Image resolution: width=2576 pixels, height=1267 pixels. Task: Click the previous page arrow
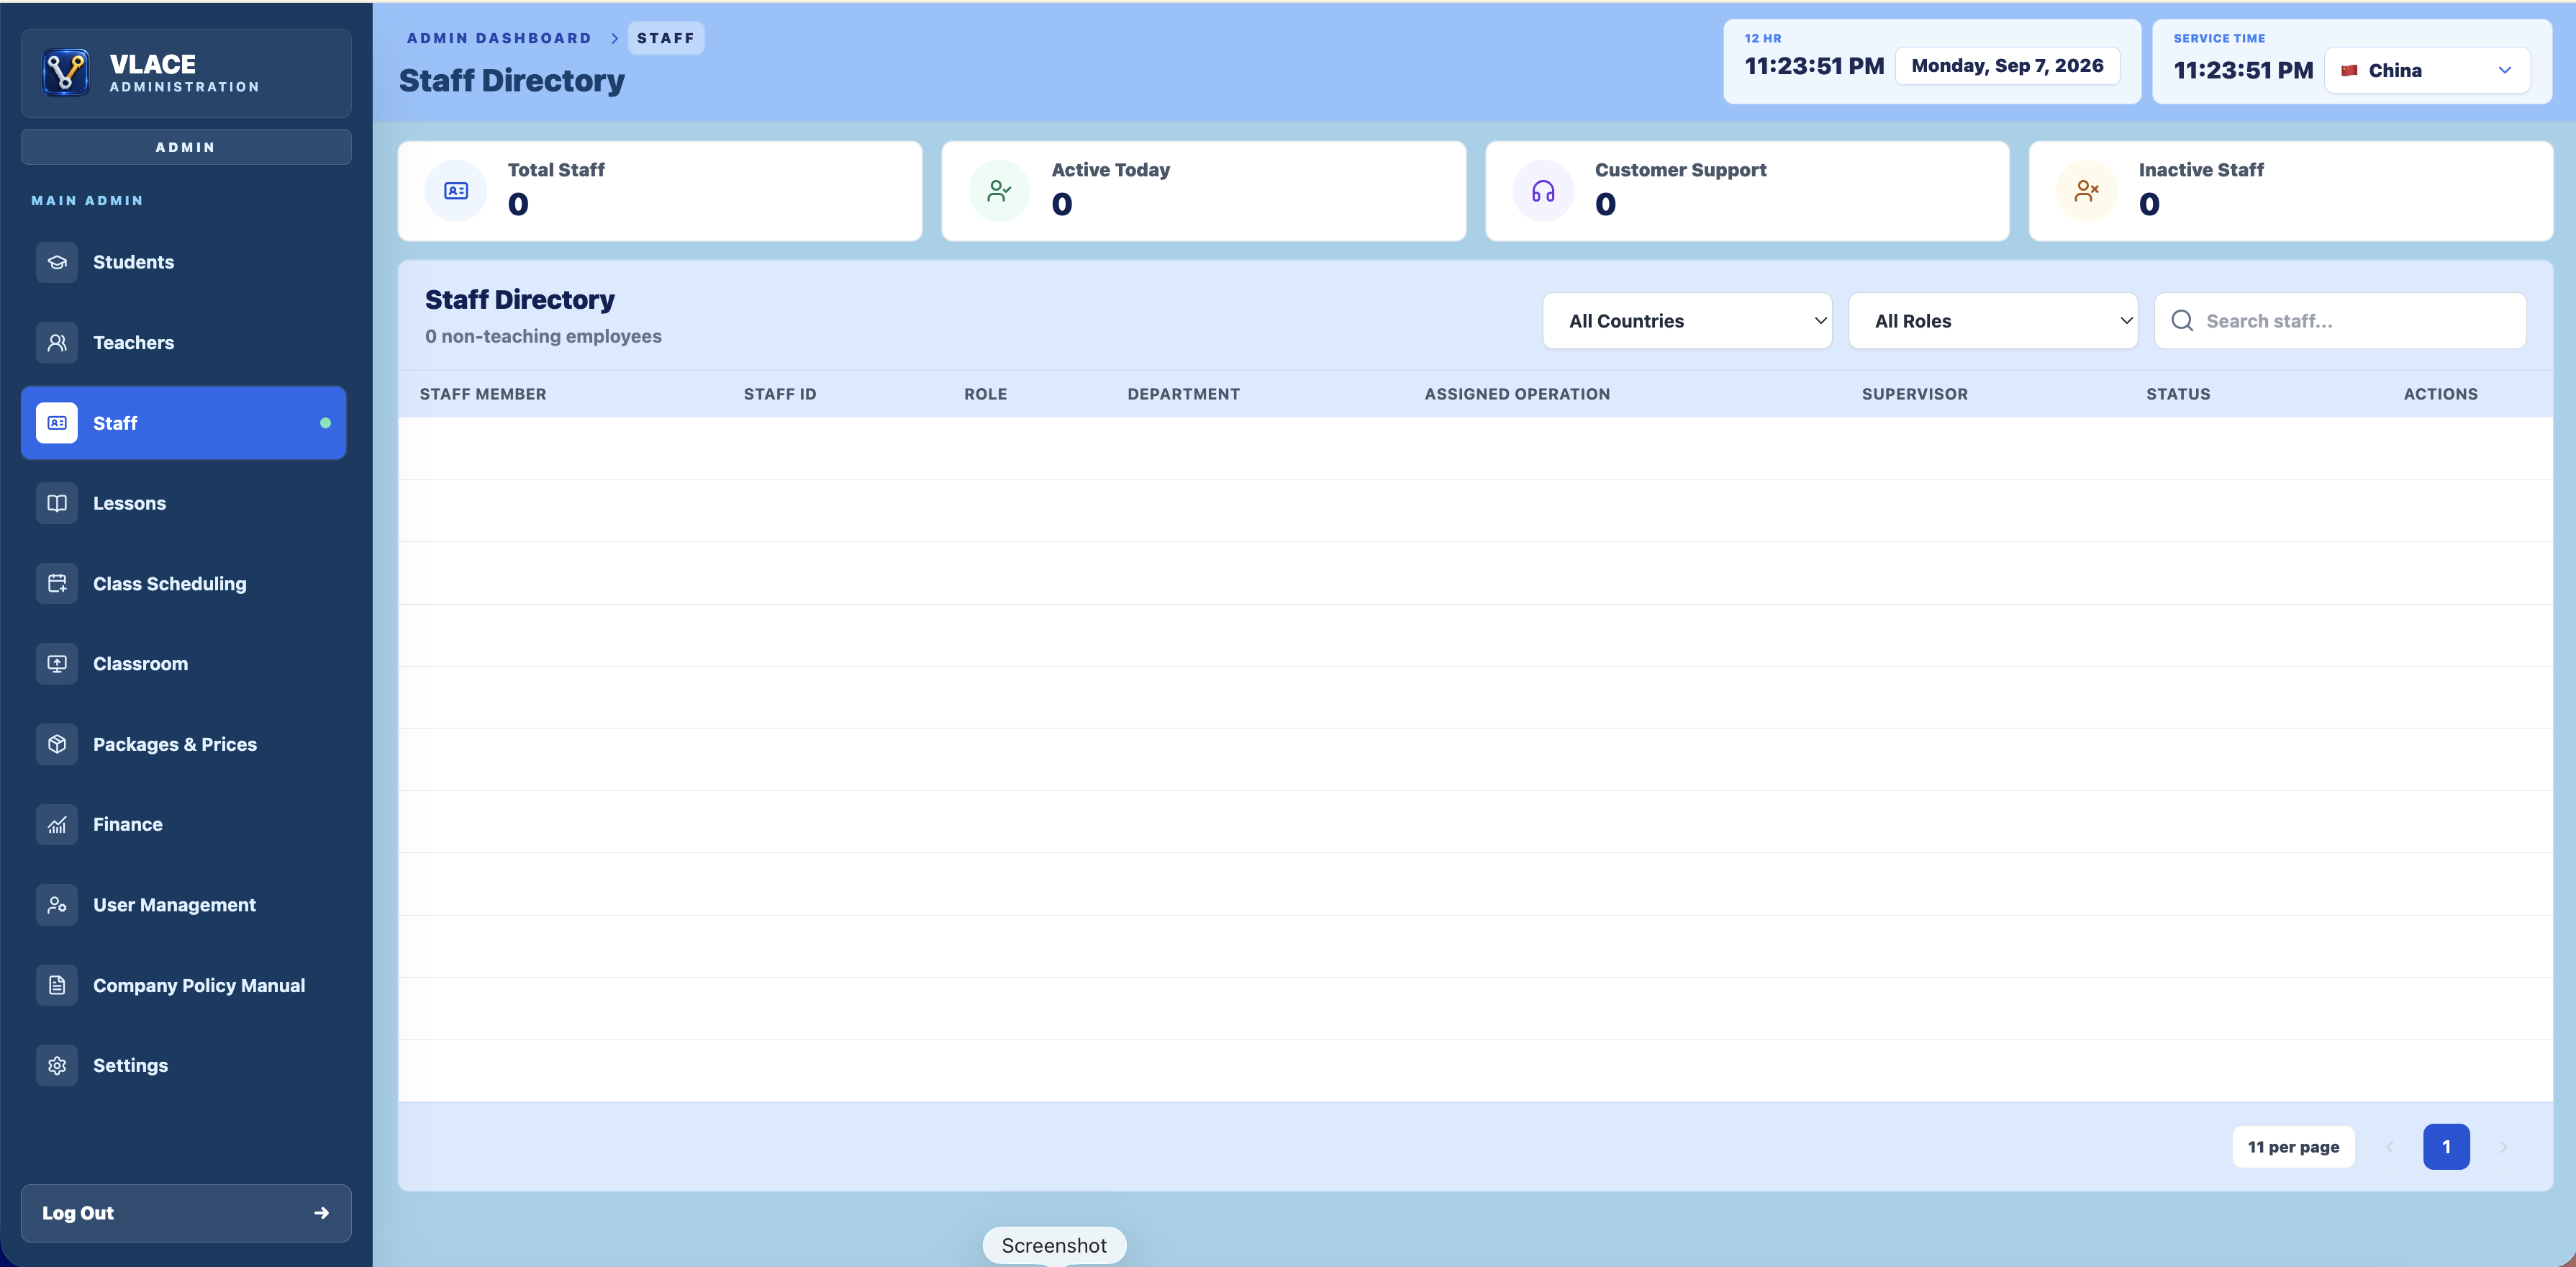(x=2390, y=1147)
